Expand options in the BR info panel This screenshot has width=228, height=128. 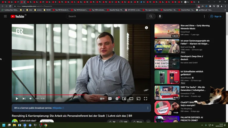tap(148, 108)
